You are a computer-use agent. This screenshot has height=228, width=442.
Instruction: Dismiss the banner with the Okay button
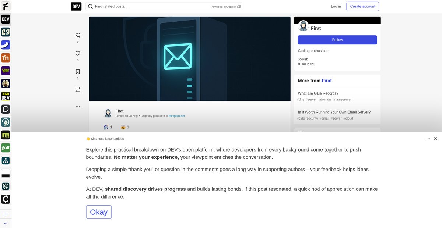point(99,212)
